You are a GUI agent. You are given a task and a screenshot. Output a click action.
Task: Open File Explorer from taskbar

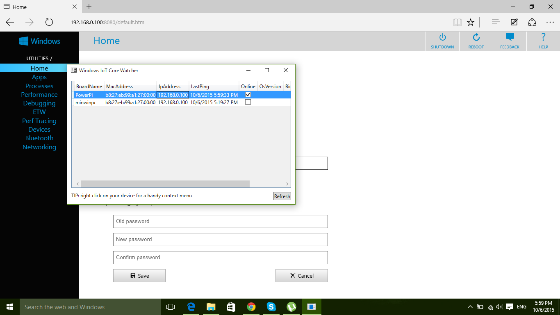(211, 307)
